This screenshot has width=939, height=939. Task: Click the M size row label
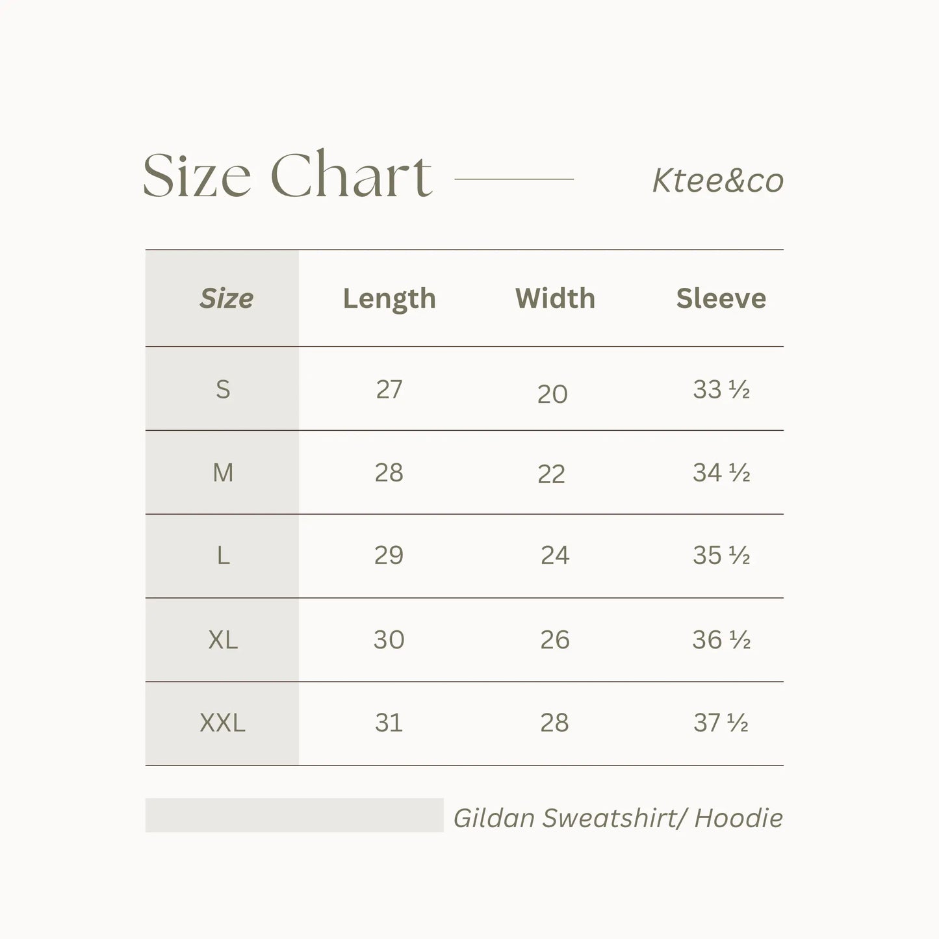223,472
